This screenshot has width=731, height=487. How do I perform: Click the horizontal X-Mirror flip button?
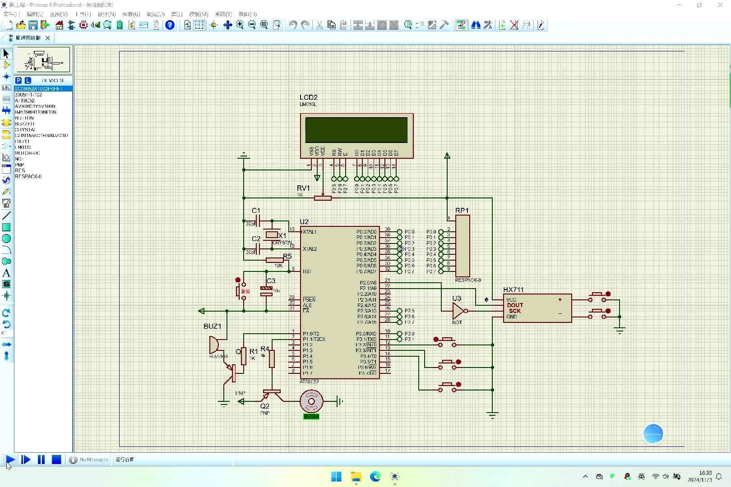pos(6,345)
